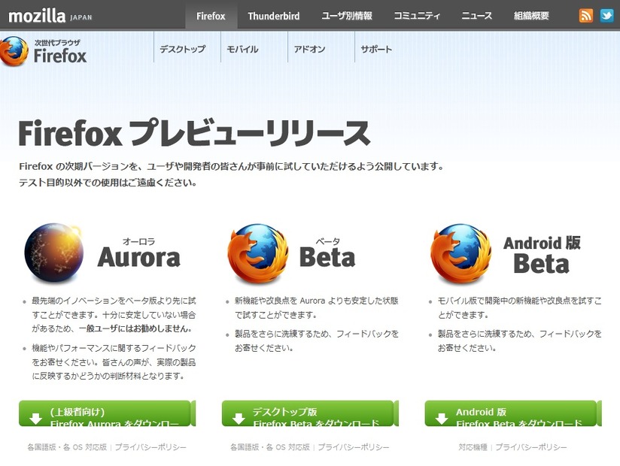Click the mozilla JAPAN logo
Image resolution: width=620 pixels, height=466 pixels.
pos(50,16)
